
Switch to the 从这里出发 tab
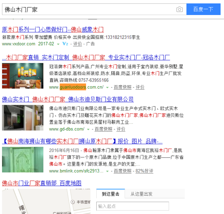(x=141, y=194)
